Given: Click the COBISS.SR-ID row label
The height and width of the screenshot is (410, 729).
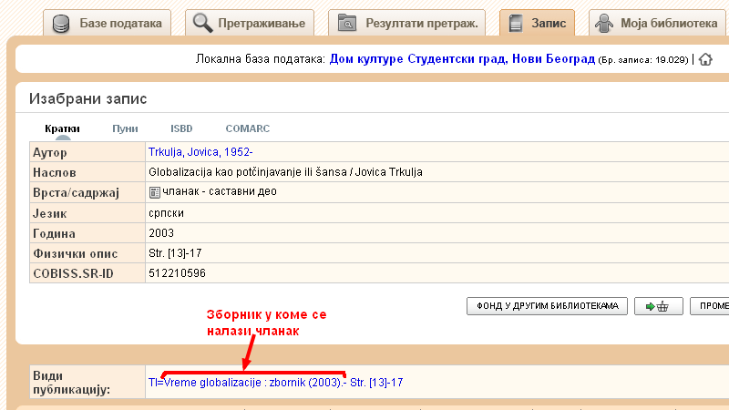Looking at the screenshot, I should [73, 273].
